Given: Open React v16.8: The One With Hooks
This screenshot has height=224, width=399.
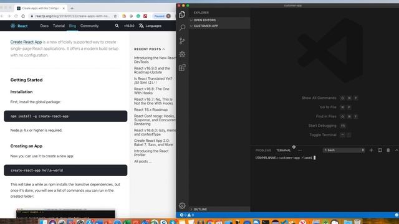Looking at the screenshot, I should click(151, 91).
